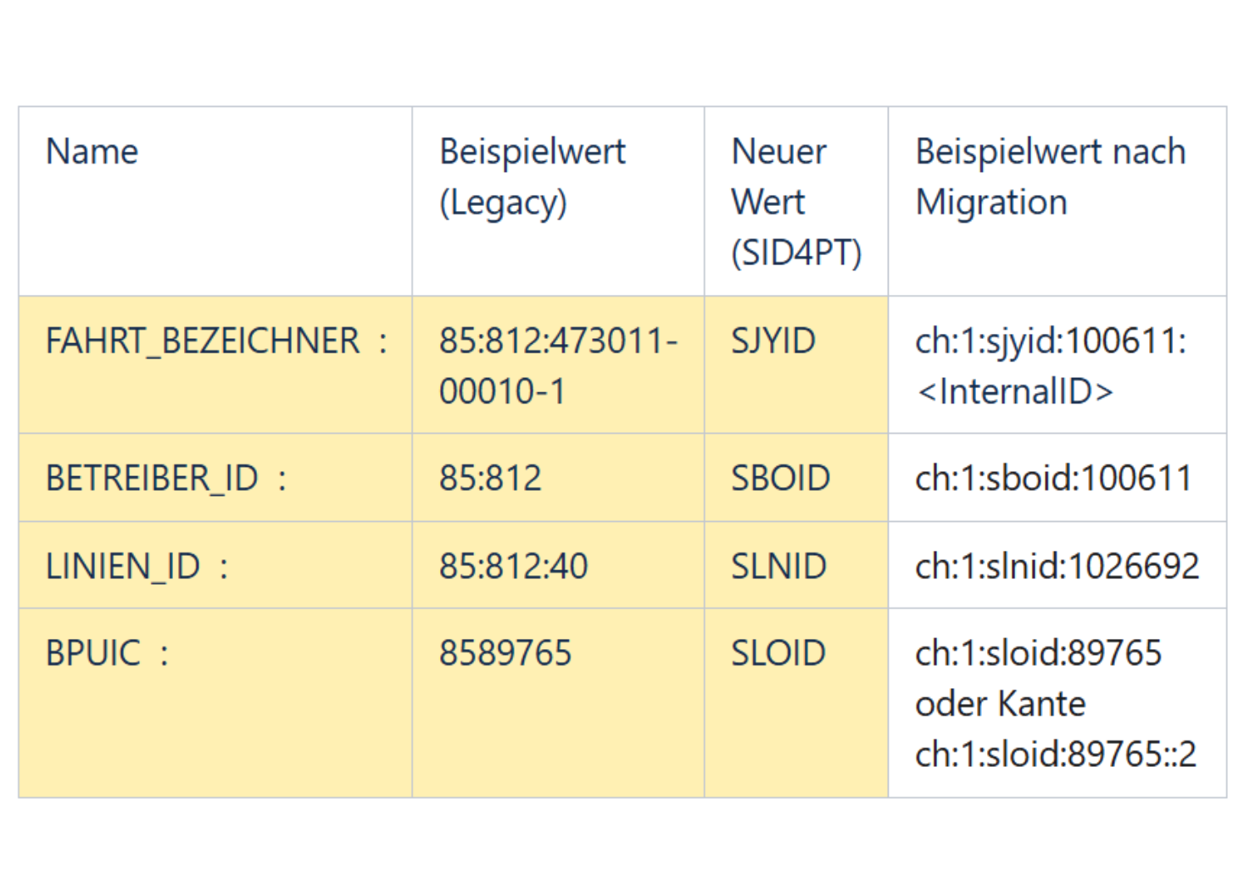This screenshot has height=894, width=1244.
Task: Select the 8589765 legacy value cell
Action: click(x=558, y=703)
